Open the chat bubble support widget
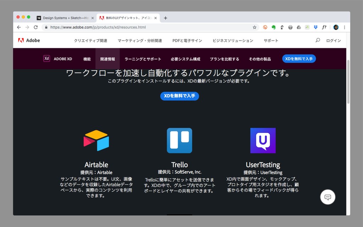This screenshot has width=363, height=227. point(328,197)
